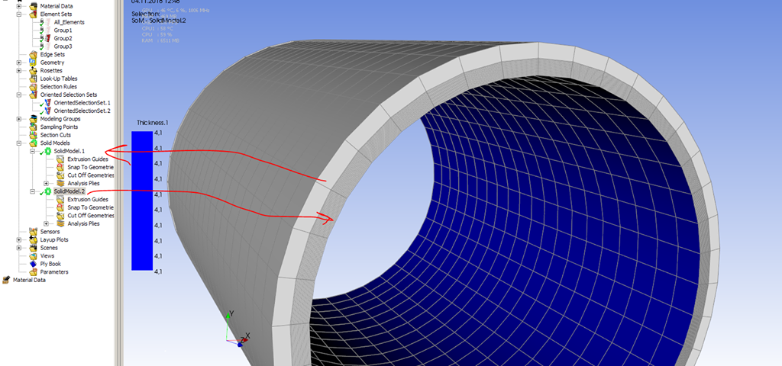The width and height of the screenshot is (782, 366).
Task: Click the blue Ply Book icon
Action: click(x=33, y=264)
